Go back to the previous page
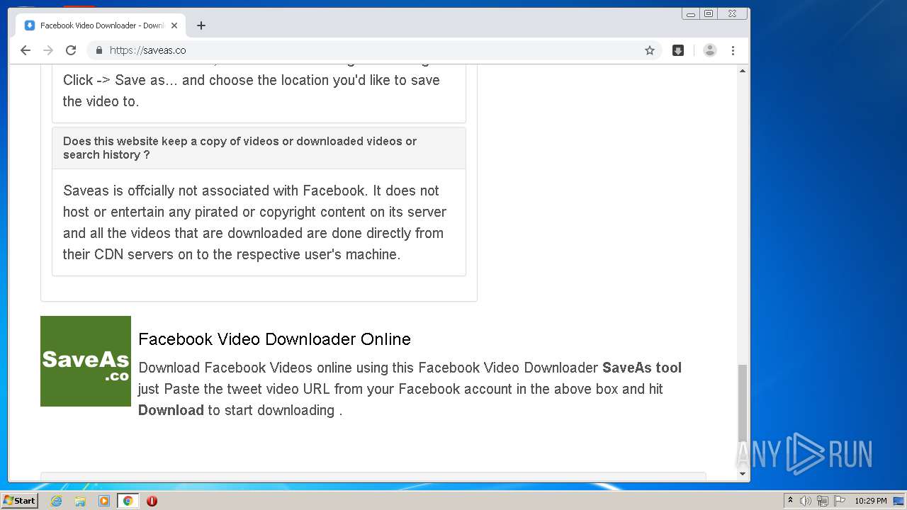This screenshot has height=510, width=907. (x=26, y=50)
